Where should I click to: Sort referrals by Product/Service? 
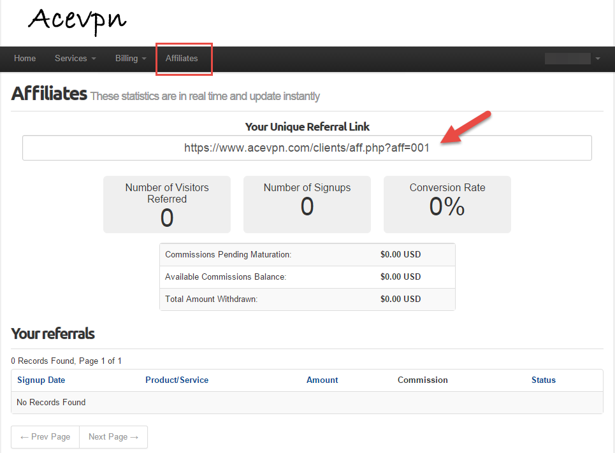177,380
